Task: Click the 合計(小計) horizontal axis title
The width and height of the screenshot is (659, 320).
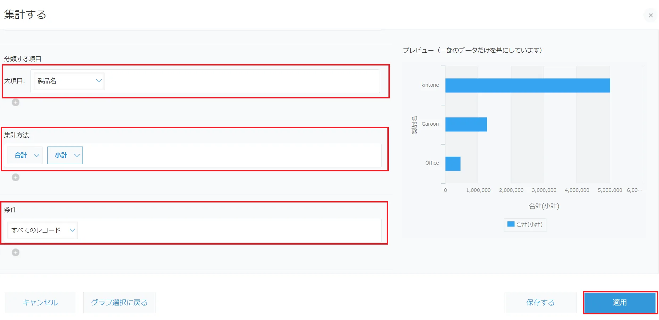Action: tap(544, 206)
